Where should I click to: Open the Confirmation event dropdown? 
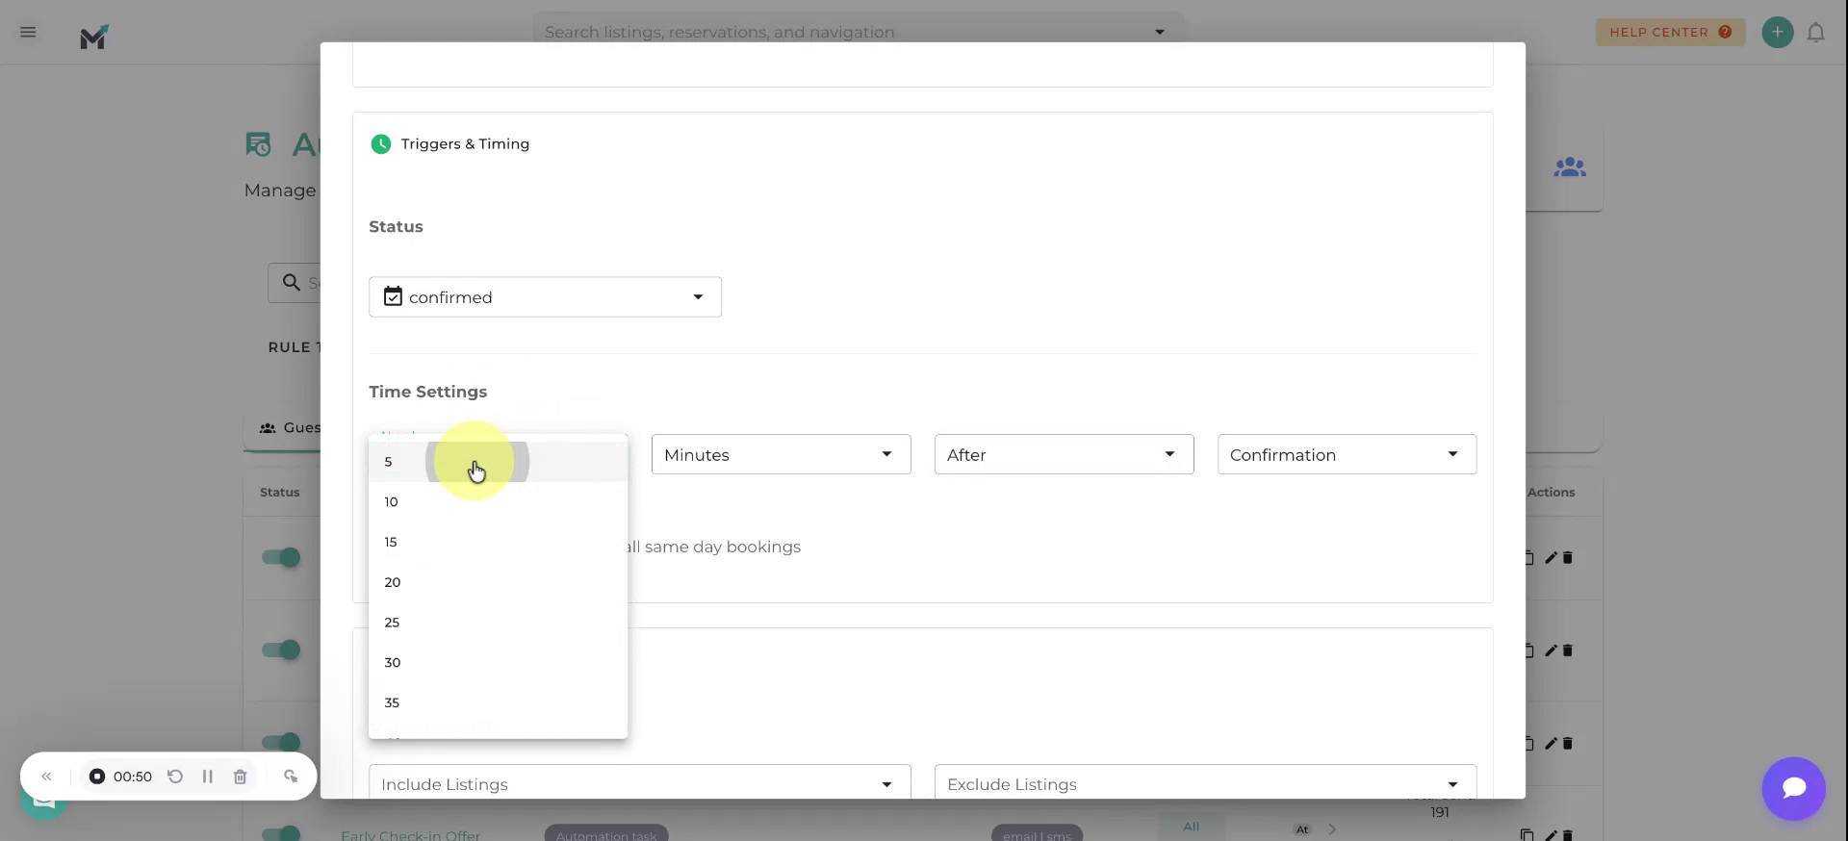point(1347,454)
